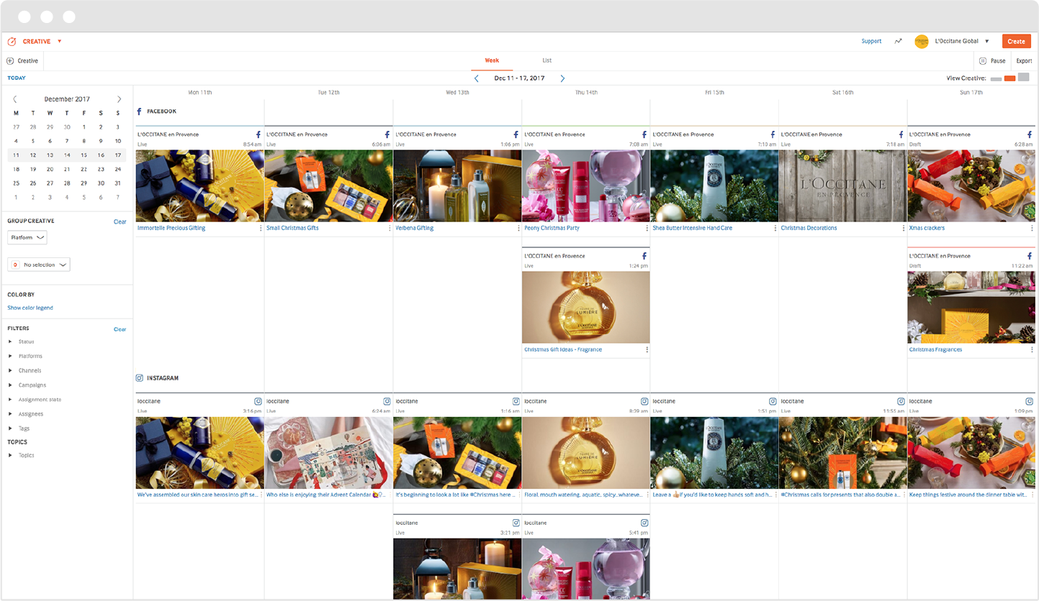Open the Christmas Fragrances post title

[935, 349]
